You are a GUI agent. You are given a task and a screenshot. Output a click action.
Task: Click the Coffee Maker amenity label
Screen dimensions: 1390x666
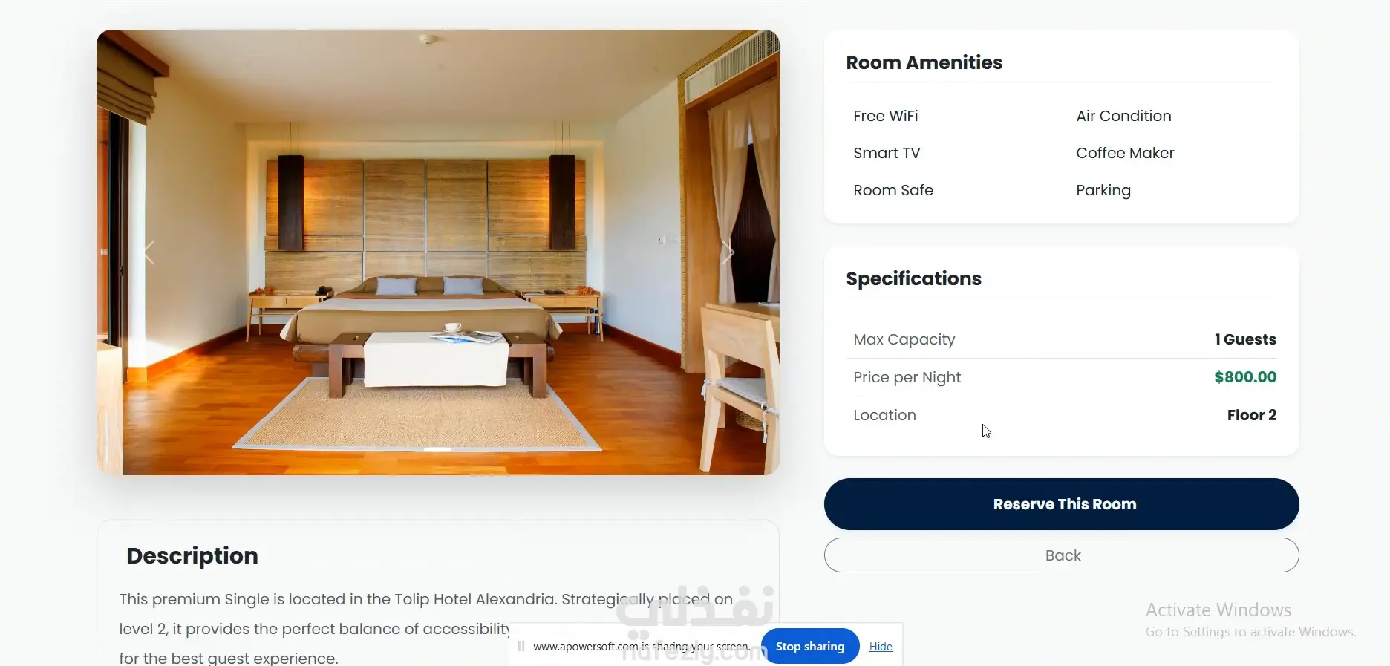click(1125, 153)
